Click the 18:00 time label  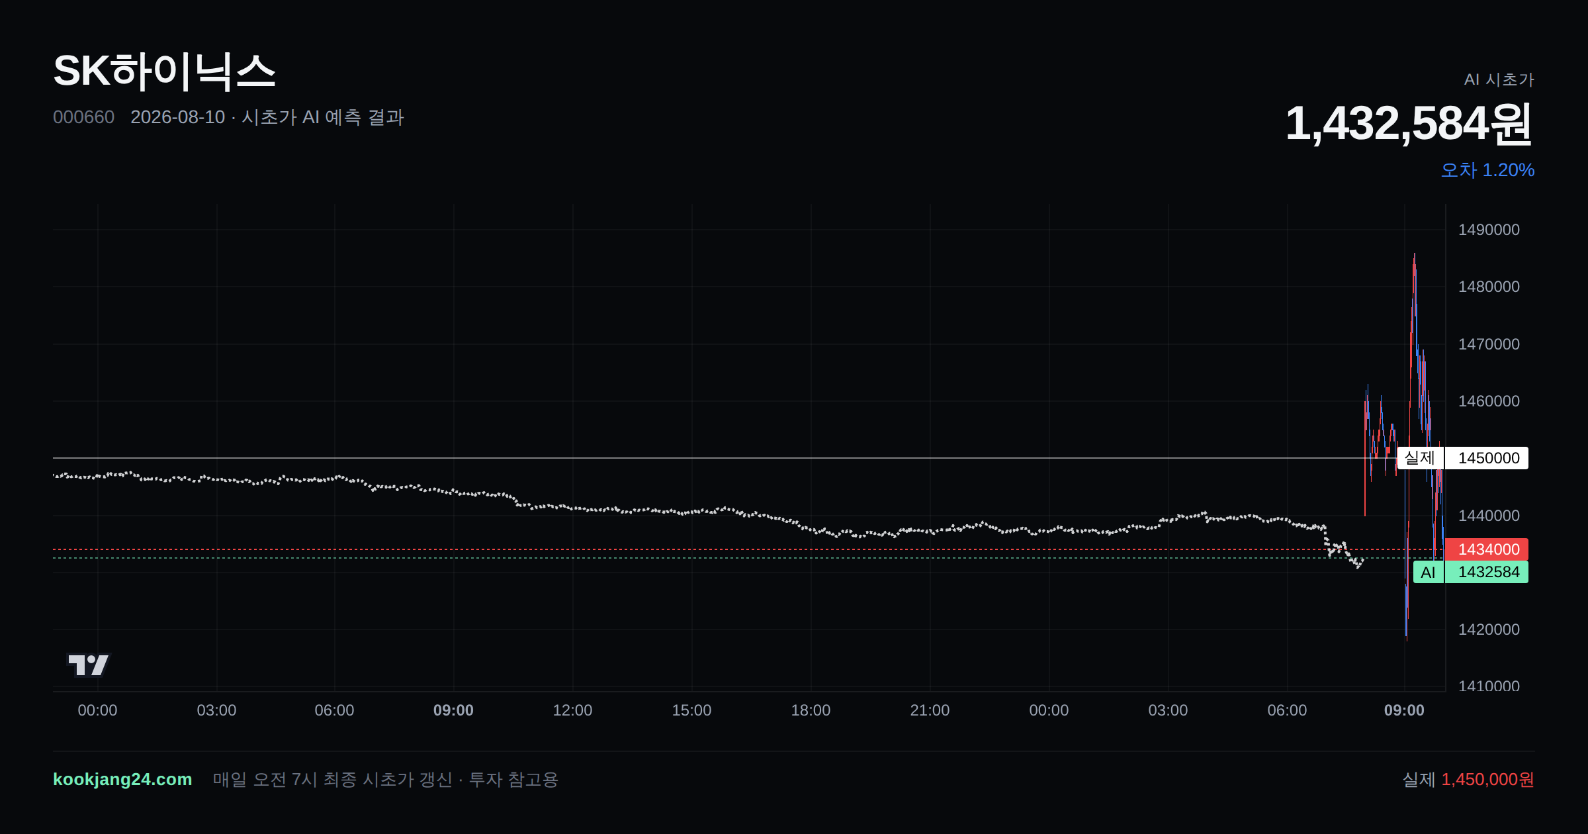811,710
